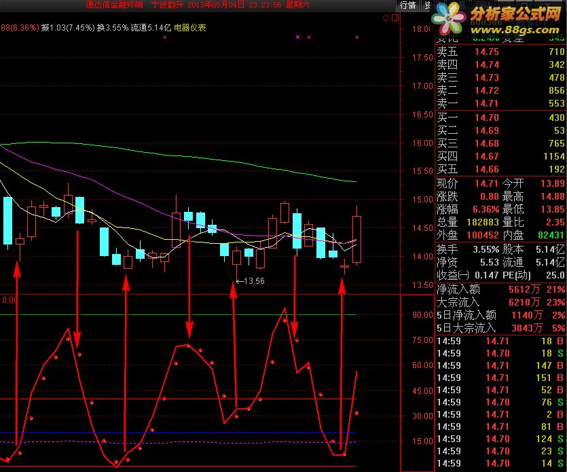Click the 13.56 lowest-price label
567x472 pixels.
(254, 281)
